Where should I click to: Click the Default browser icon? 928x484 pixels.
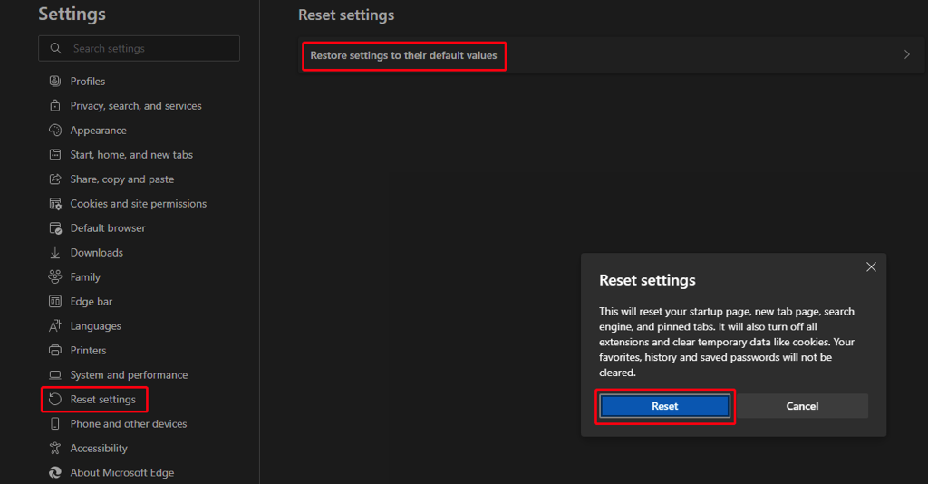click(55, 227)
